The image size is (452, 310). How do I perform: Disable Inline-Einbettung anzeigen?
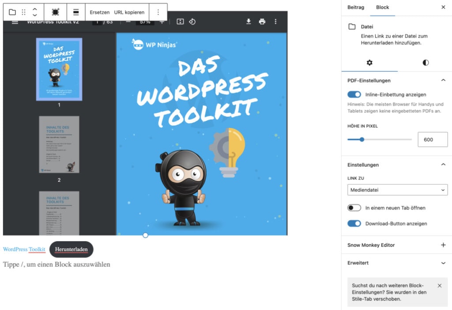tap(354, 94)
